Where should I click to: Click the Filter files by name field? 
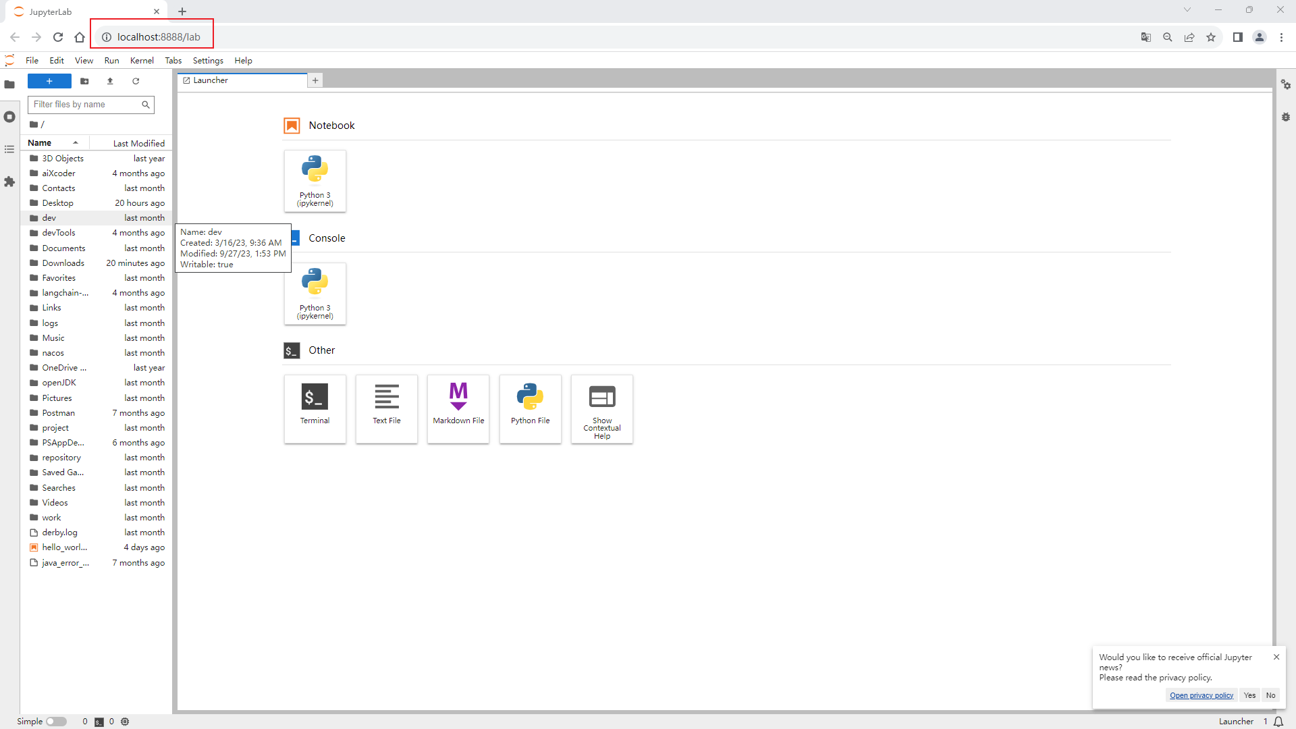(x=84, y=105)
